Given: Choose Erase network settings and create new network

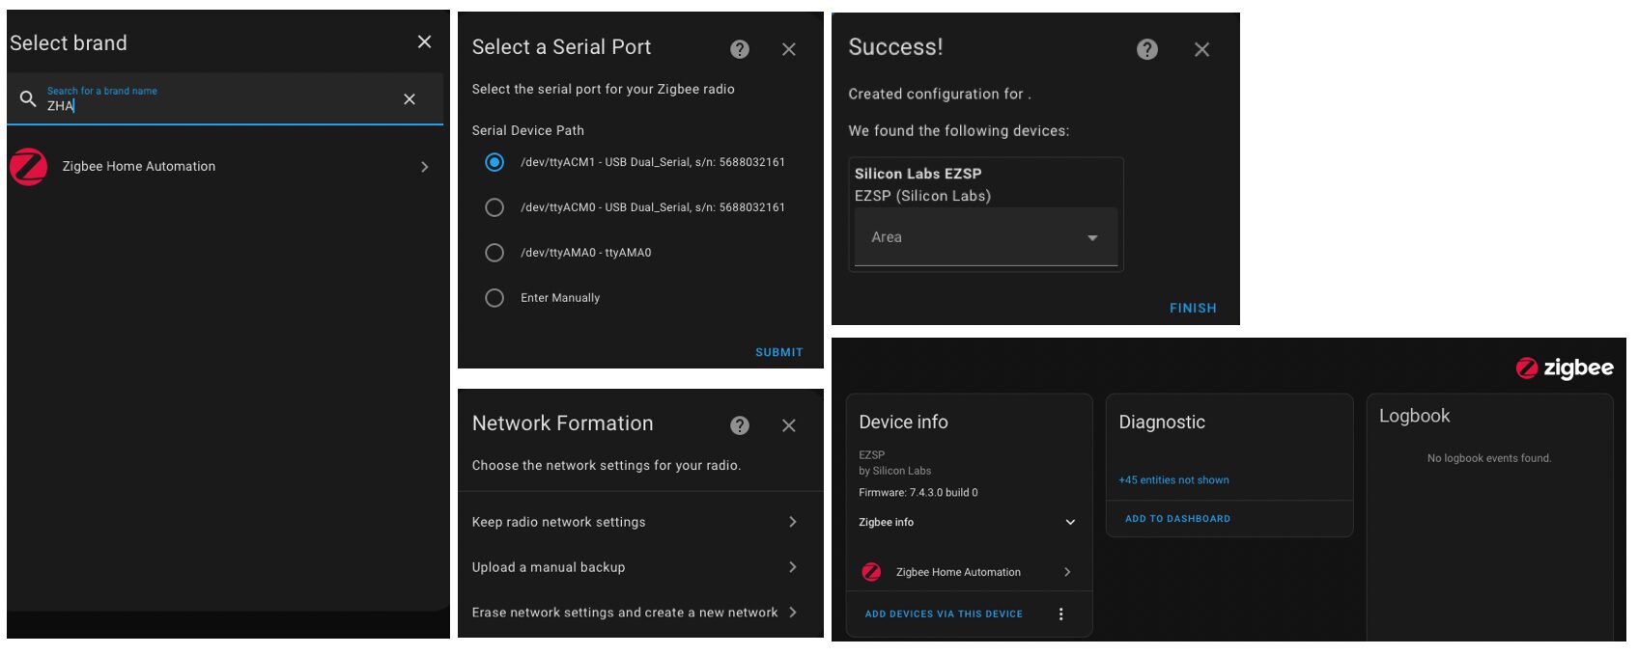Looking at the screenshot, I should 640,613.
